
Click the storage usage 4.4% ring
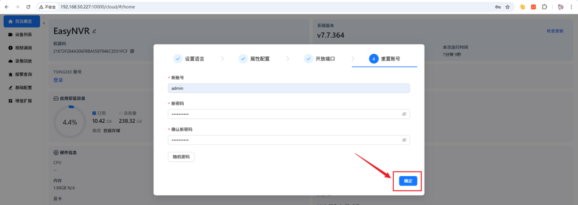pyautogui.click(x=70, y=122)
